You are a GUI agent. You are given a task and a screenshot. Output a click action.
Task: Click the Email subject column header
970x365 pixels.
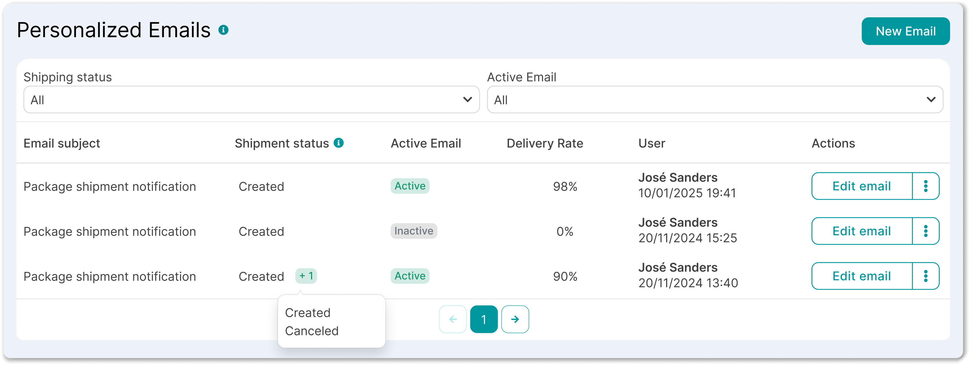[62, 143]
